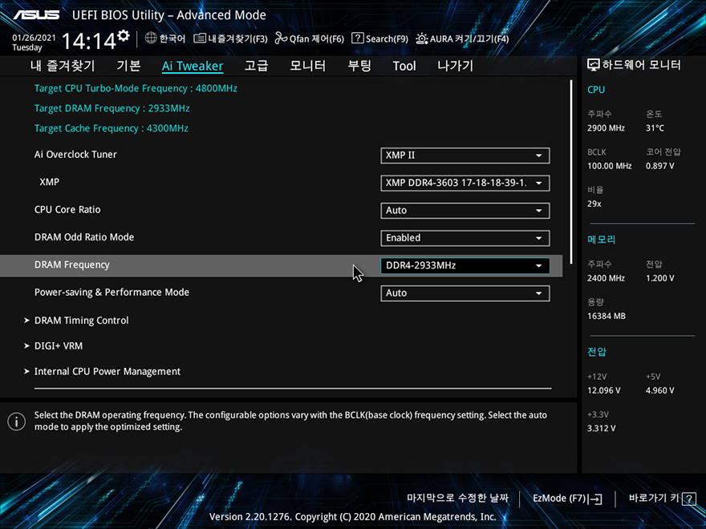The width and height of the screenshot is (706, 529).
Task: Click the Search question mark icon
Action: click(358, 38)
